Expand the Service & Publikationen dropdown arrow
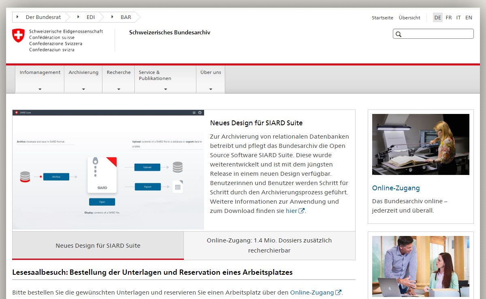Viewport: 486px width, 299px height. click(165, 89)
